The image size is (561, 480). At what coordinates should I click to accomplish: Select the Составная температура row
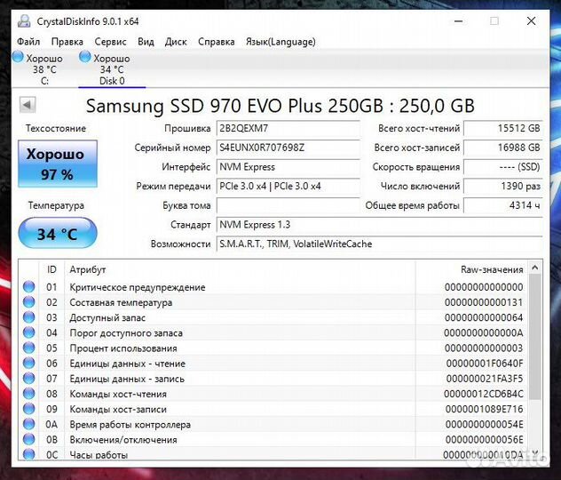coord(273,302)
